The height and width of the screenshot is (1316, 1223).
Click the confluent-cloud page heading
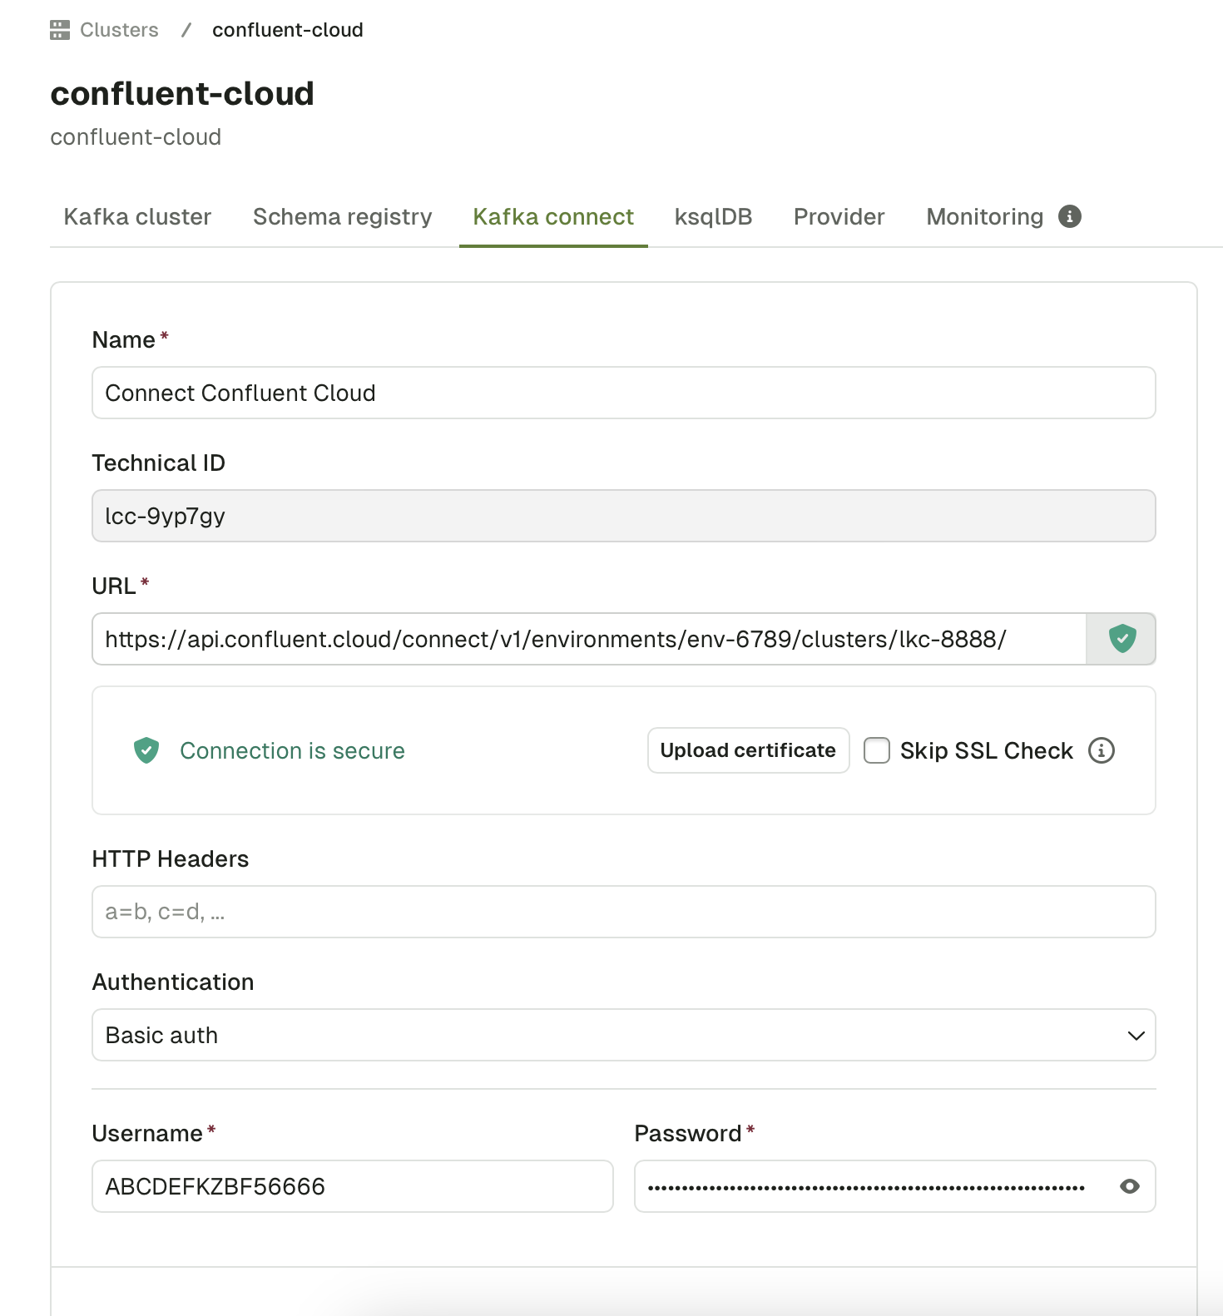182,93
